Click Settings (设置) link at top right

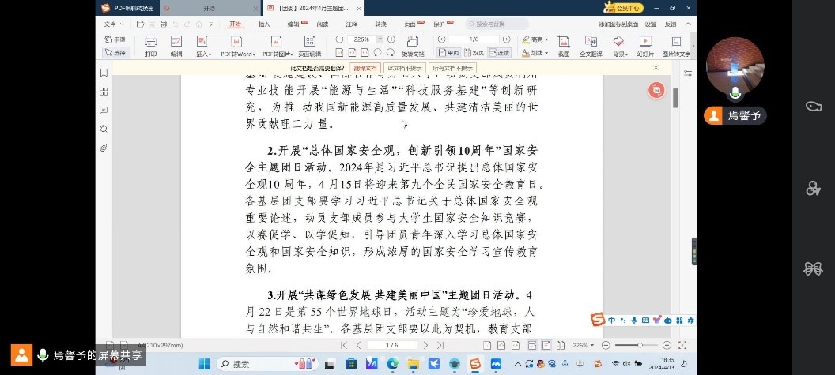point(650,24)
